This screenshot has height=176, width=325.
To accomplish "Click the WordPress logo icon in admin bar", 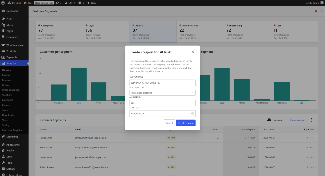I will click(3, 3).
